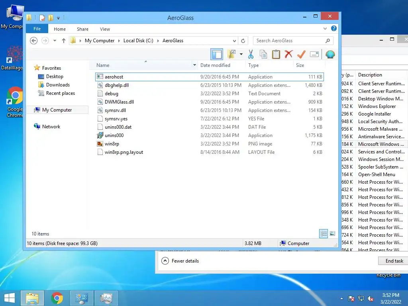408x306 pixels.
Task: Sort files by Type column
Action: coord(253,65)
